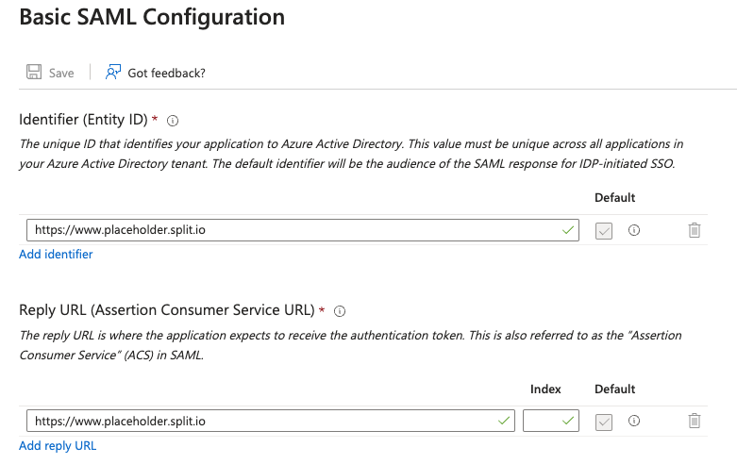Delete the identifier using its trash icon
This screenshot has height=464, width=737.
[x=695, y=229]
